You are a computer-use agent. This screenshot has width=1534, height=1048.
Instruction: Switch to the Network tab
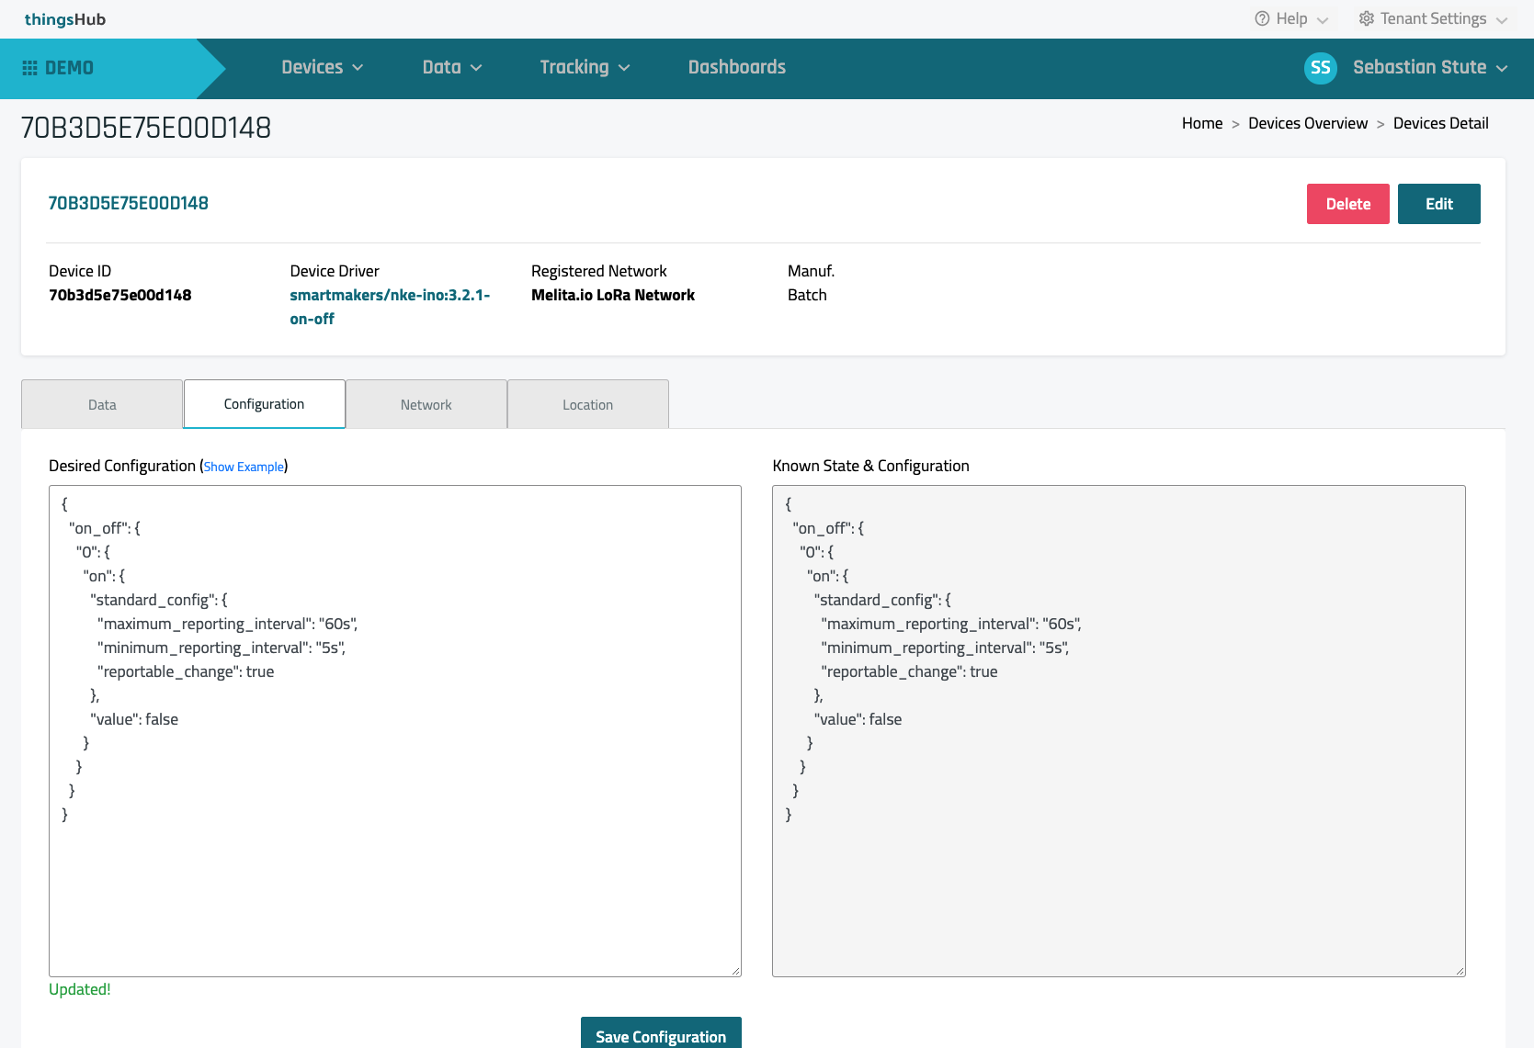pos(426,405)
